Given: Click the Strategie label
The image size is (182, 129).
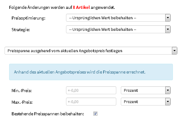Looking at the screenshot, I should click(x=21, y=30).
